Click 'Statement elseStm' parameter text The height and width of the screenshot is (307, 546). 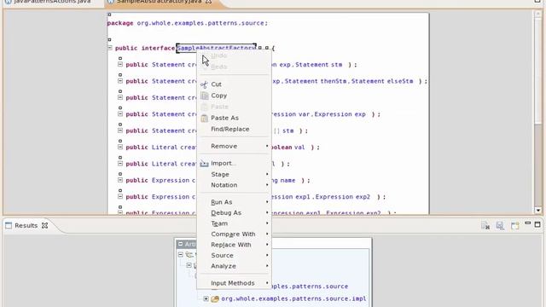click(382, 81)
